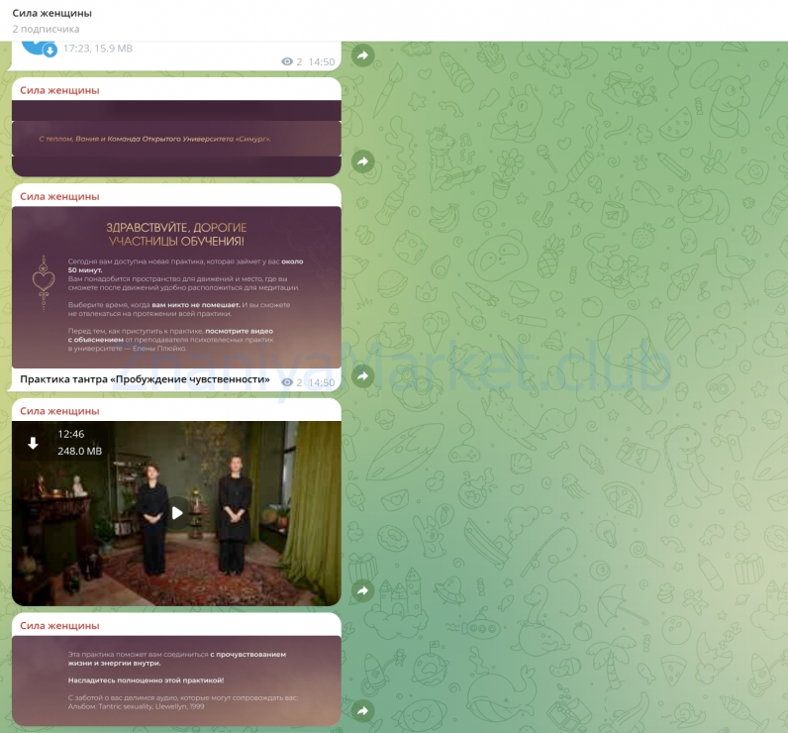Forward the «Синург» signature image post
The height and width of the screenshot is (733, 788).
[362, 161]
